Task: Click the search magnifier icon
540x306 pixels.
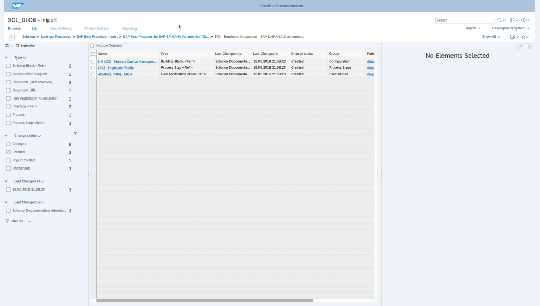Action: (499, 21)
